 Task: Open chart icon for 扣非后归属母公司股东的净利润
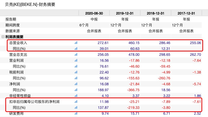76,102
